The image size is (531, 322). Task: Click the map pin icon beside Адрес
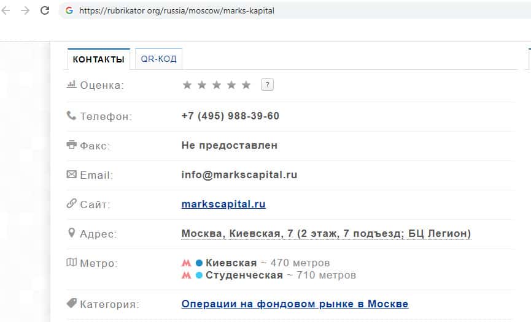point(71,233)
